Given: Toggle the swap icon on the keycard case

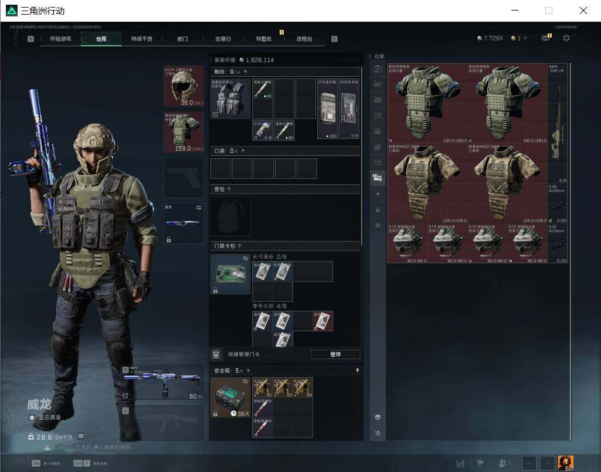Looking at the screenshot, I should [x=245, y=259].
